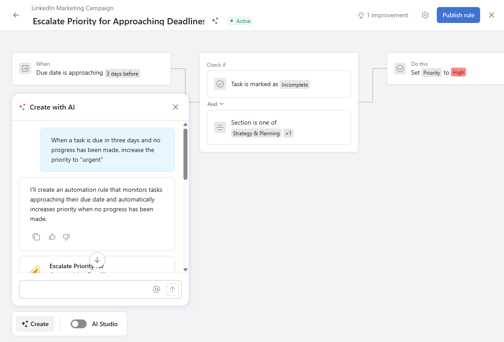Click the section icon in the Section condition card

(x=220, y=127)
